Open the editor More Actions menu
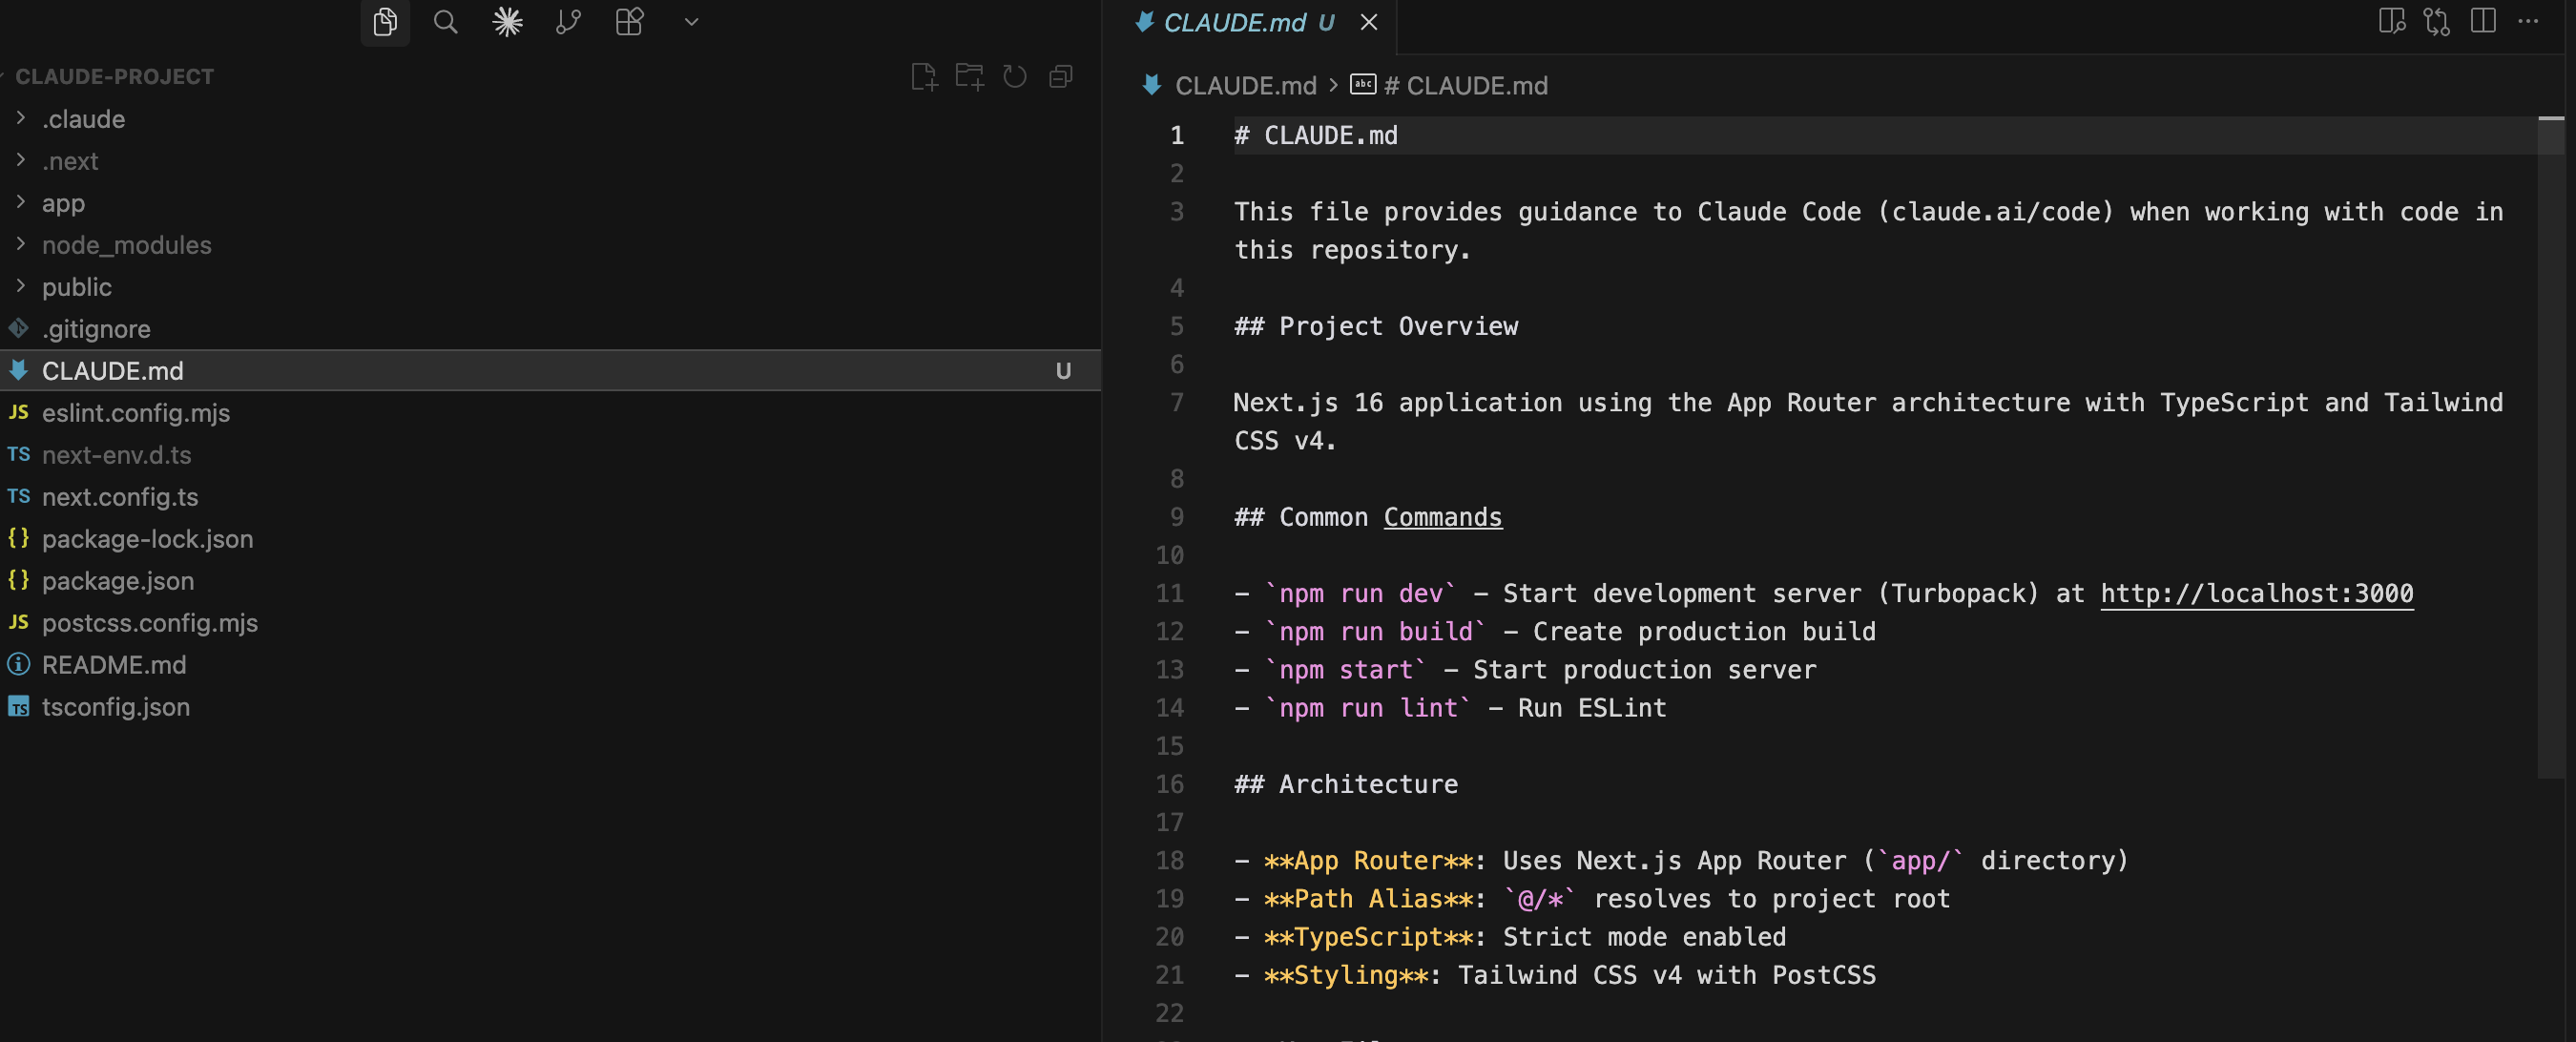 [x=2529, y=21]
